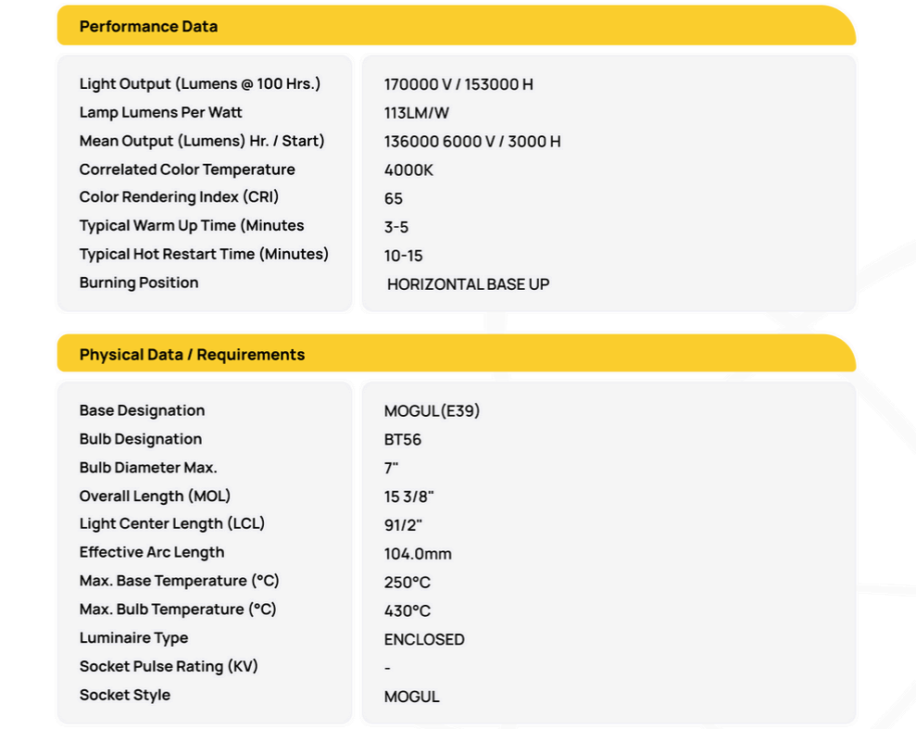Click the Physical Data / Requirements header
This screenshot has height=729, width=916.
[192, 354]
